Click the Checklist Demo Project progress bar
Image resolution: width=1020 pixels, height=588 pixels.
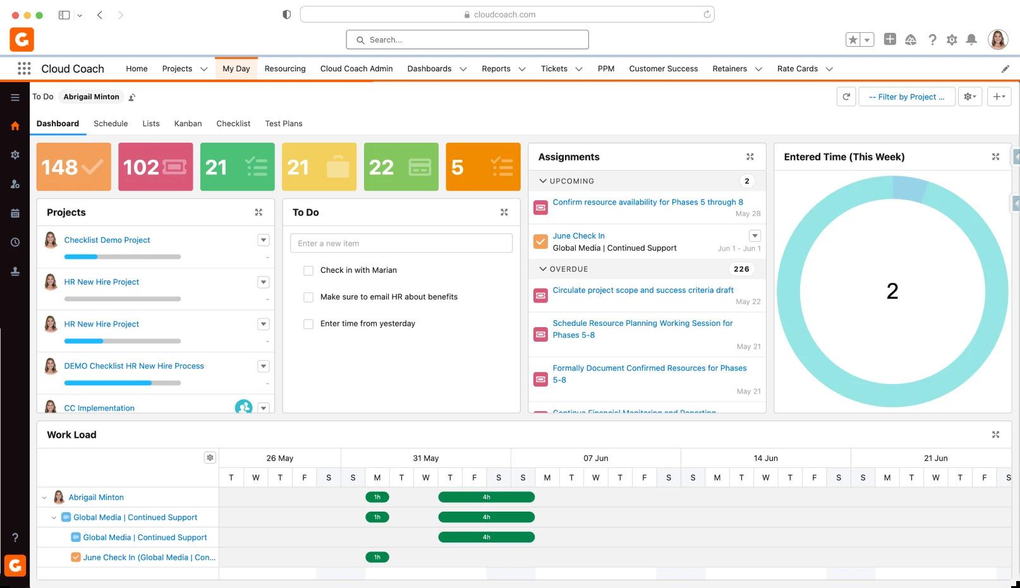point(123,257)
